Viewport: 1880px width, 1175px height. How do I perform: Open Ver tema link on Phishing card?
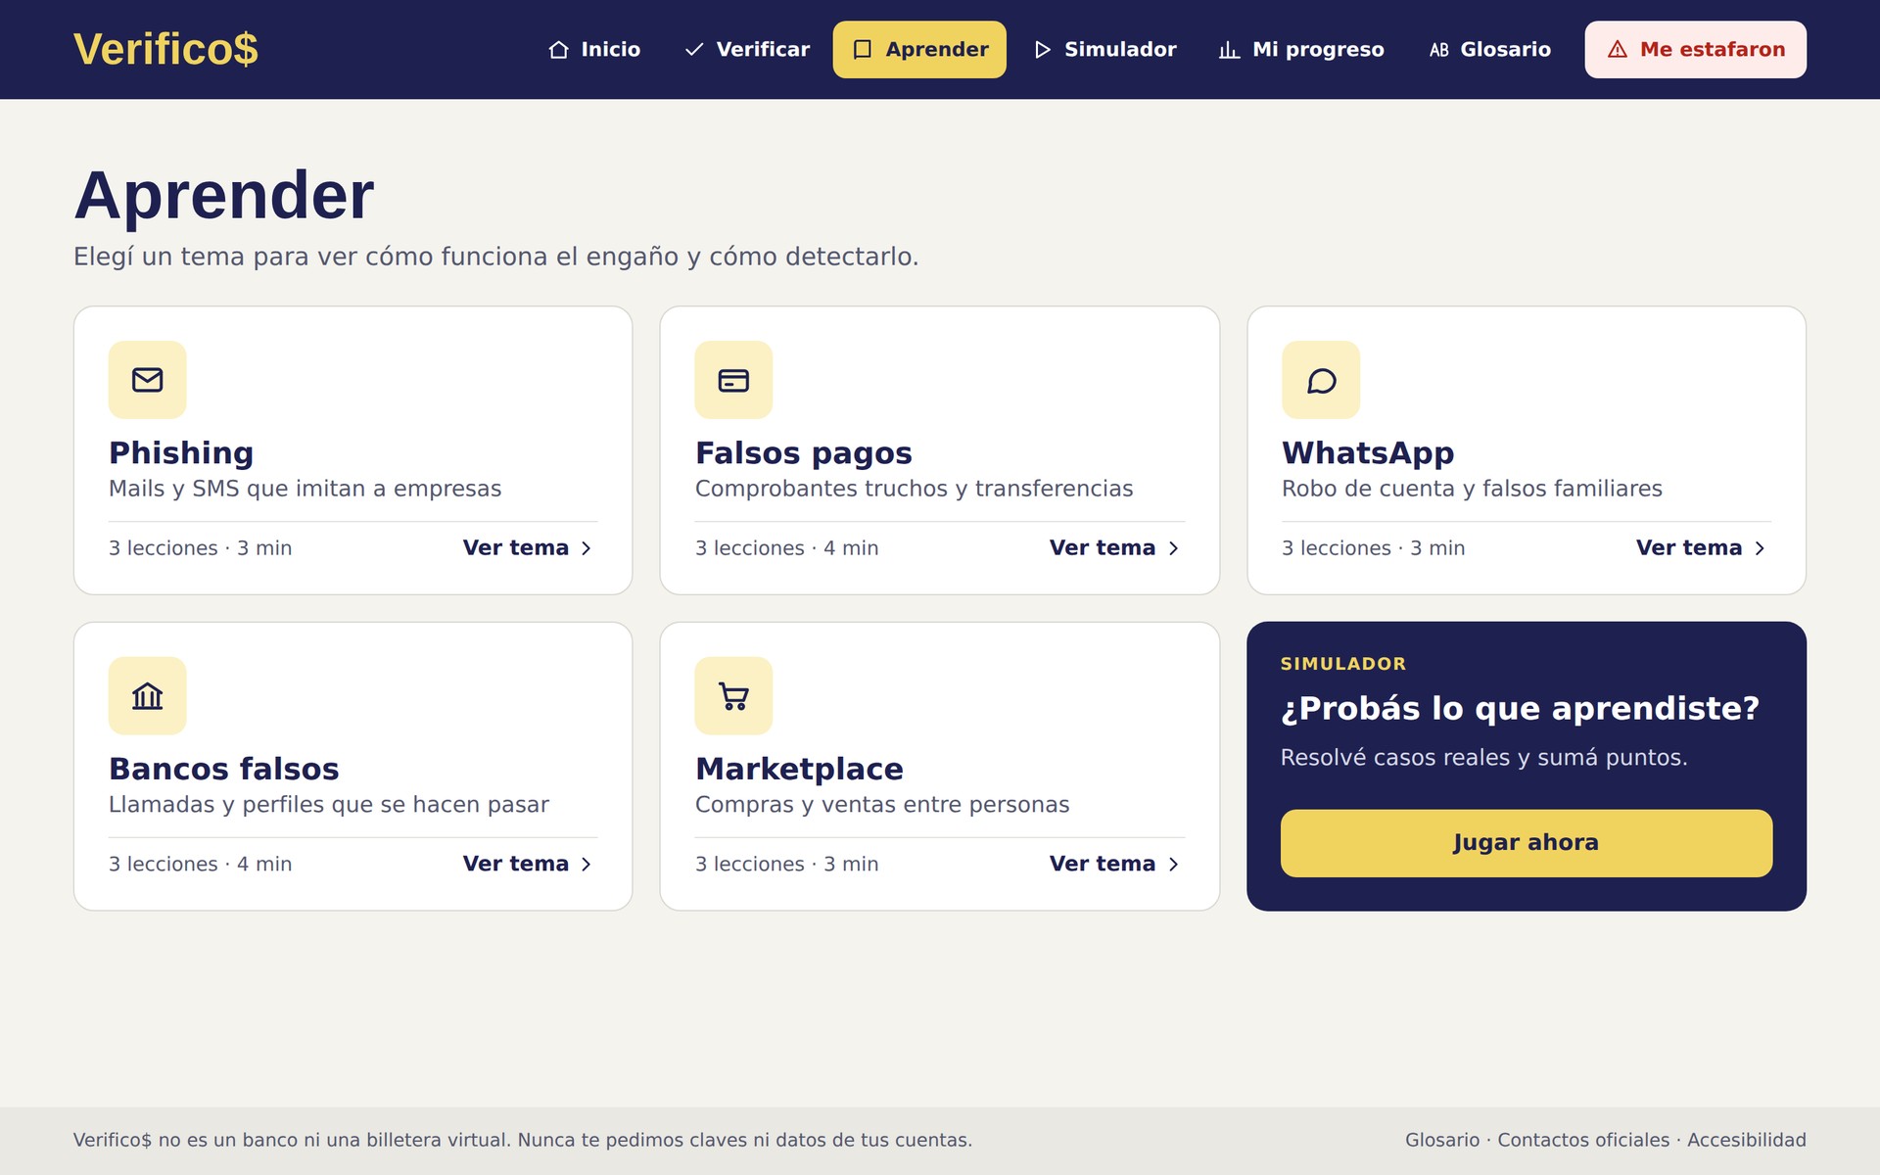pyautogui.click(x=528, y=548)
